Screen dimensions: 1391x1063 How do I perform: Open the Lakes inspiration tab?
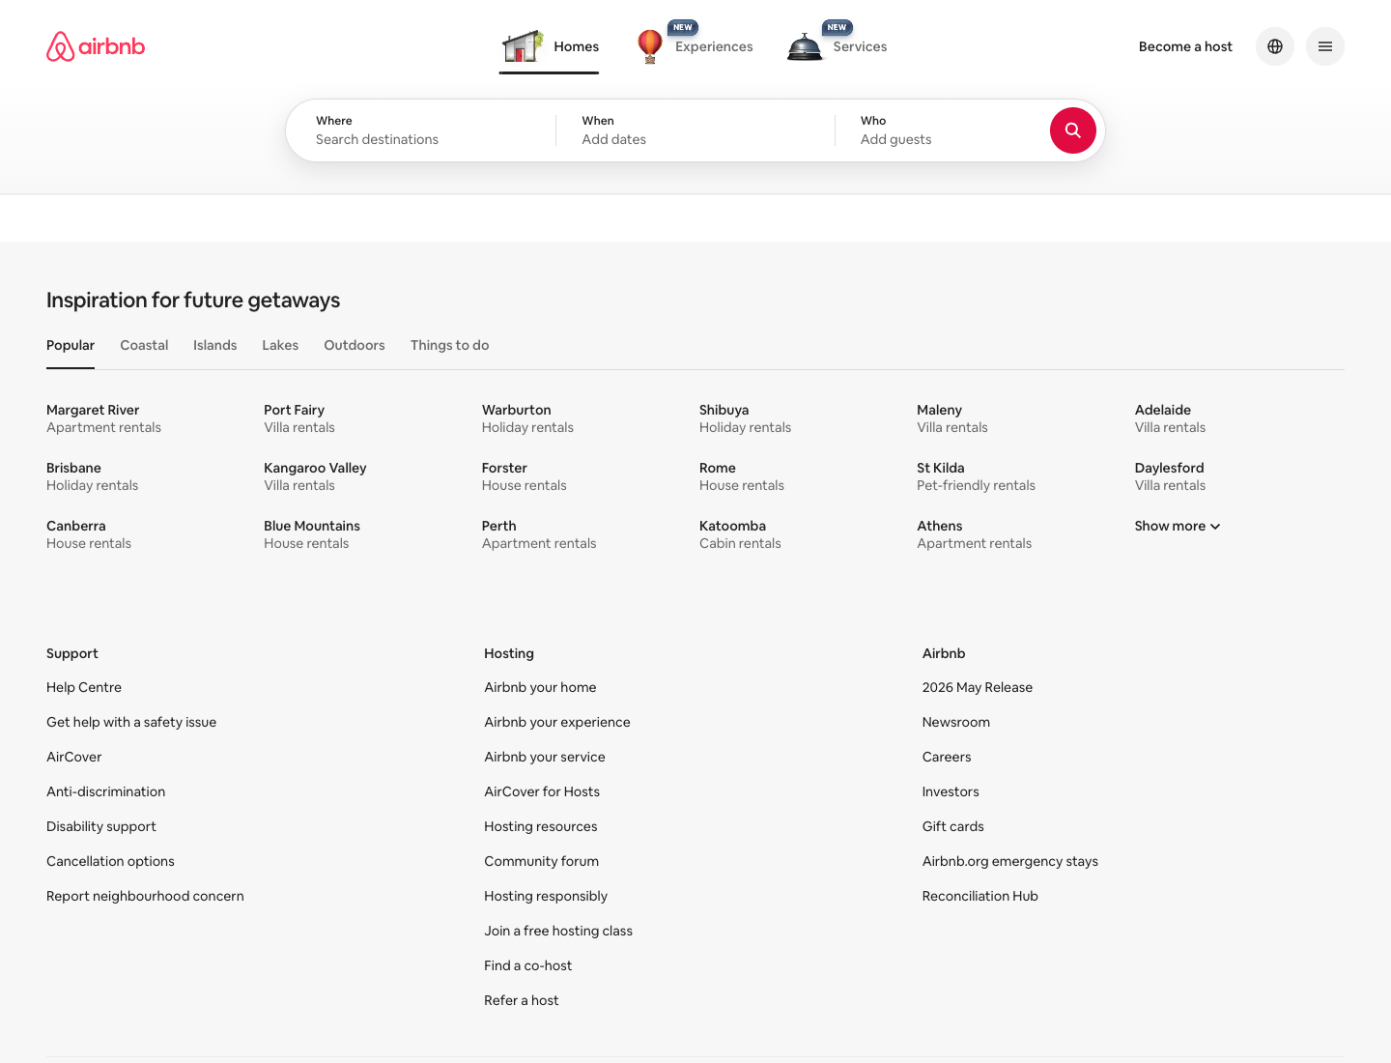(x=280, y=345)
